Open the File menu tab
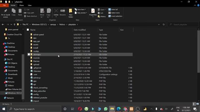This screenshot has width=200, height=112. click(x=4, y=5)
